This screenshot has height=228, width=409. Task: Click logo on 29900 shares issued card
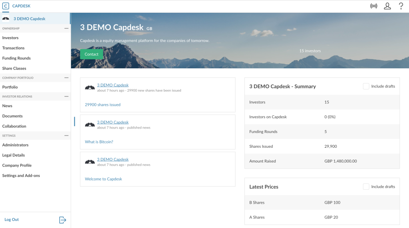point(90,88)
